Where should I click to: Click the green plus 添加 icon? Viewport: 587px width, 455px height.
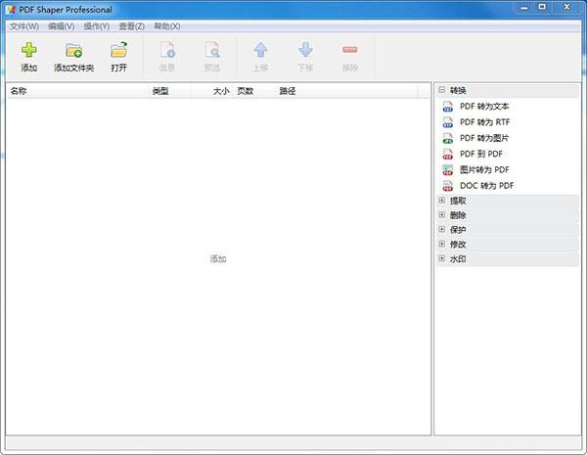pyautogui.click(x=28, y=51)
